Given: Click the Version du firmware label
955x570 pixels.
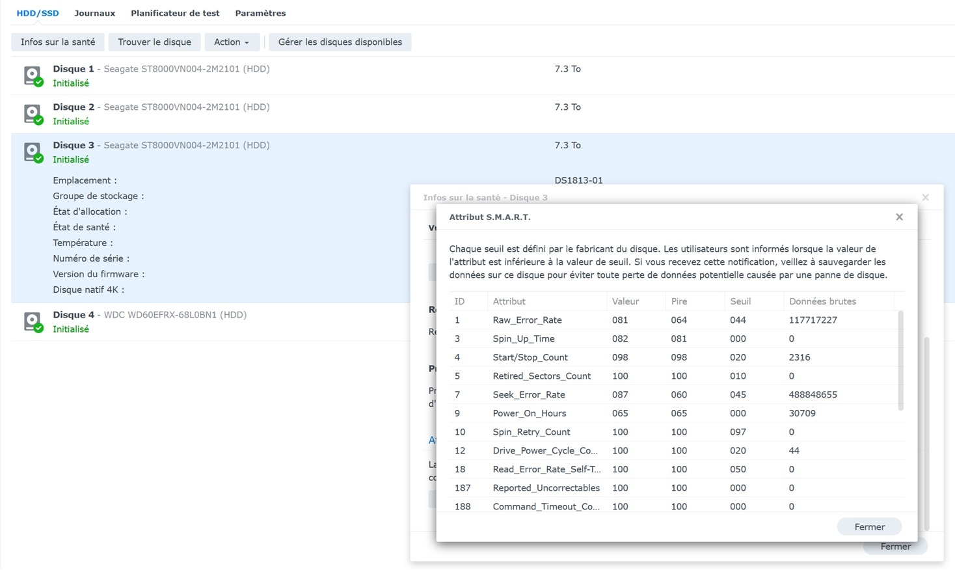Looking at the screenshot, I should coord(99,274).
